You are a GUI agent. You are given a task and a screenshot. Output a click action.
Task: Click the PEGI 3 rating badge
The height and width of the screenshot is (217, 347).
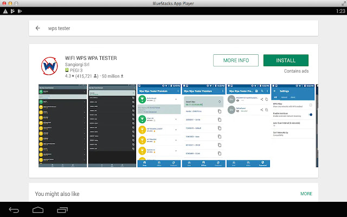click(74, 70)
